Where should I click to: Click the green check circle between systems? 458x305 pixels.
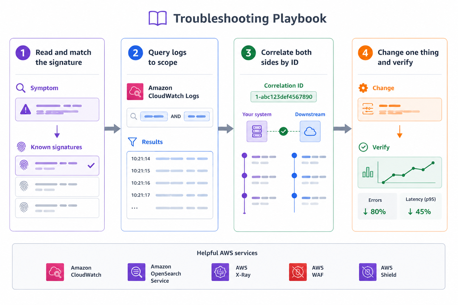pos(284,131)
